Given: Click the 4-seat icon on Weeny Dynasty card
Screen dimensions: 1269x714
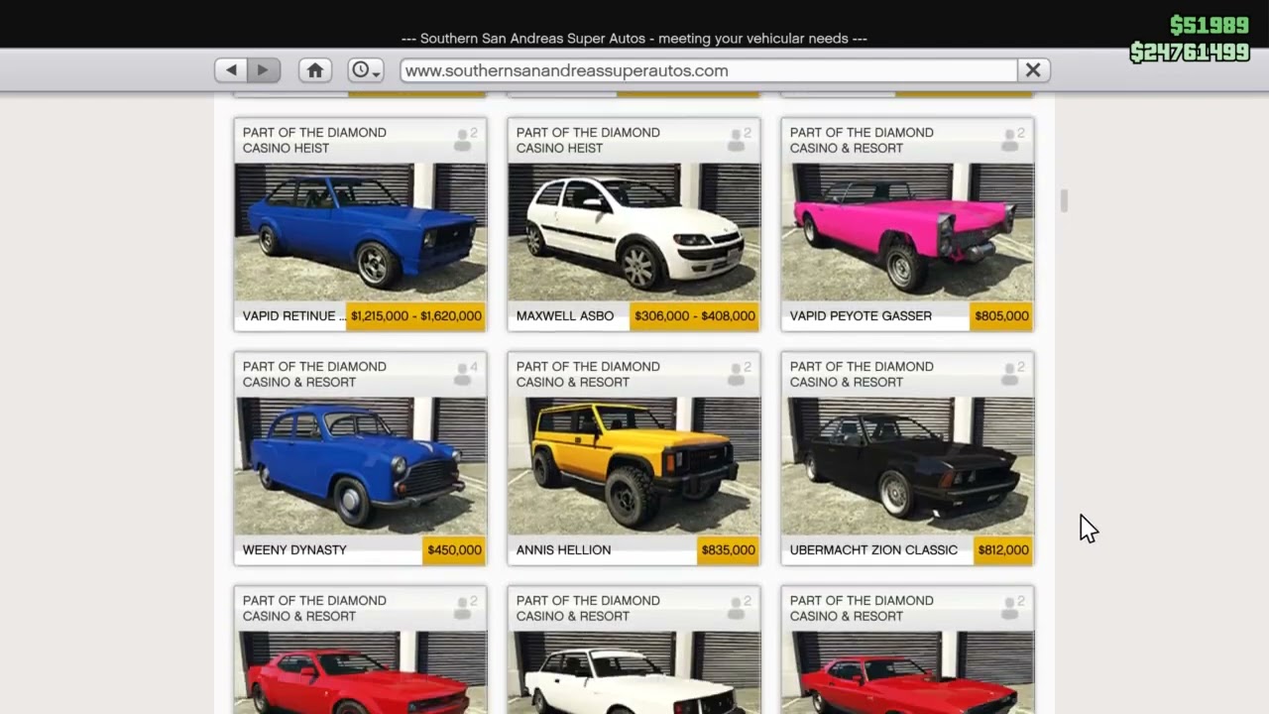Looking at the screenshot, I should 465,374.
